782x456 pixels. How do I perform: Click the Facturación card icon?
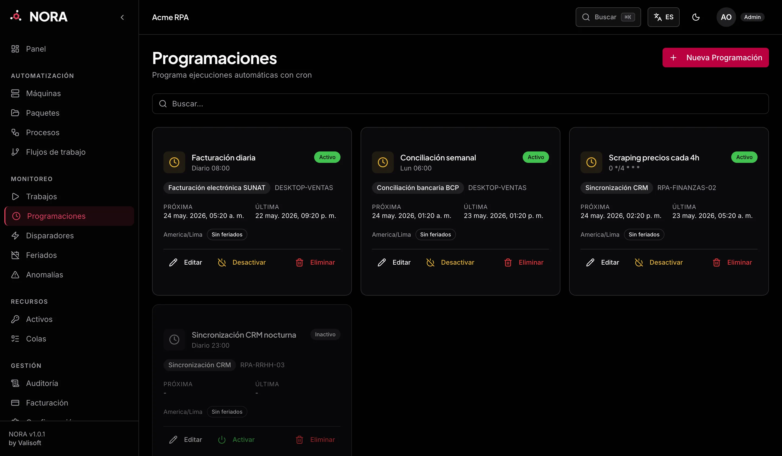tap(15, 403)
